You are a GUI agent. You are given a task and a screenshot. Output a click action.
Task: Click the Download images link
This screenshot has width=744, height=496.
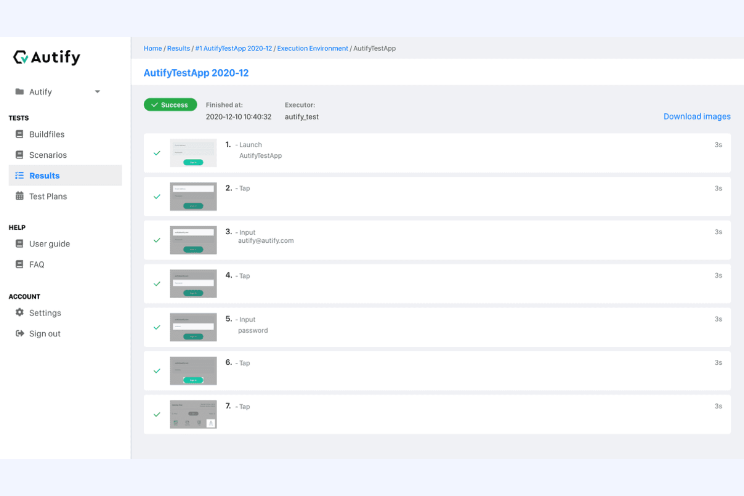pos(697,116)
